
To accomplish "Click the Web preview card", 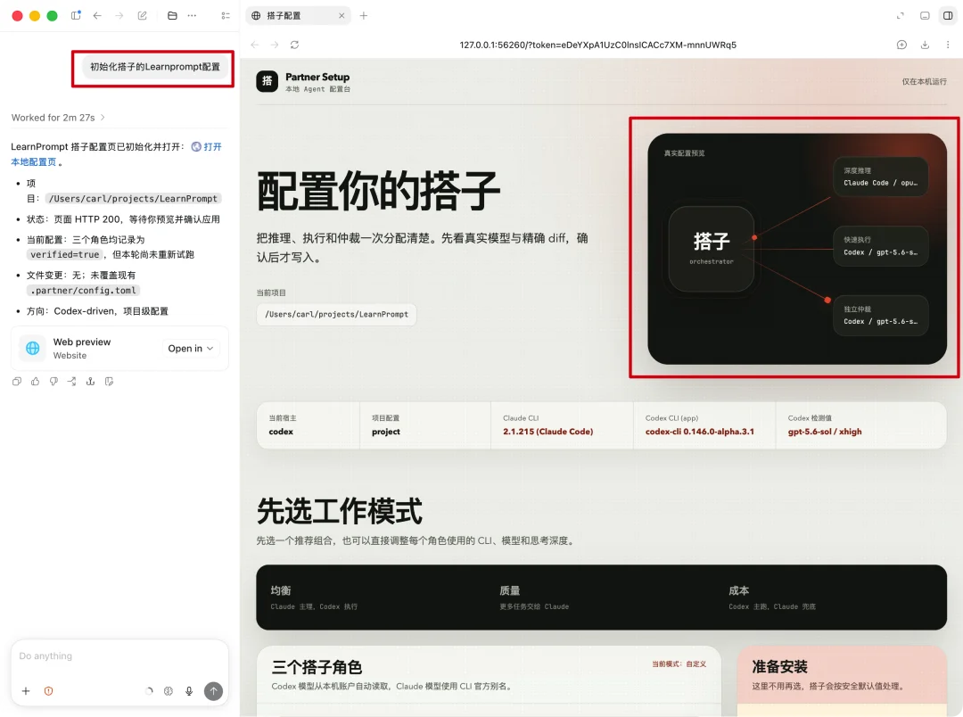I will click(x=119, y=349).
